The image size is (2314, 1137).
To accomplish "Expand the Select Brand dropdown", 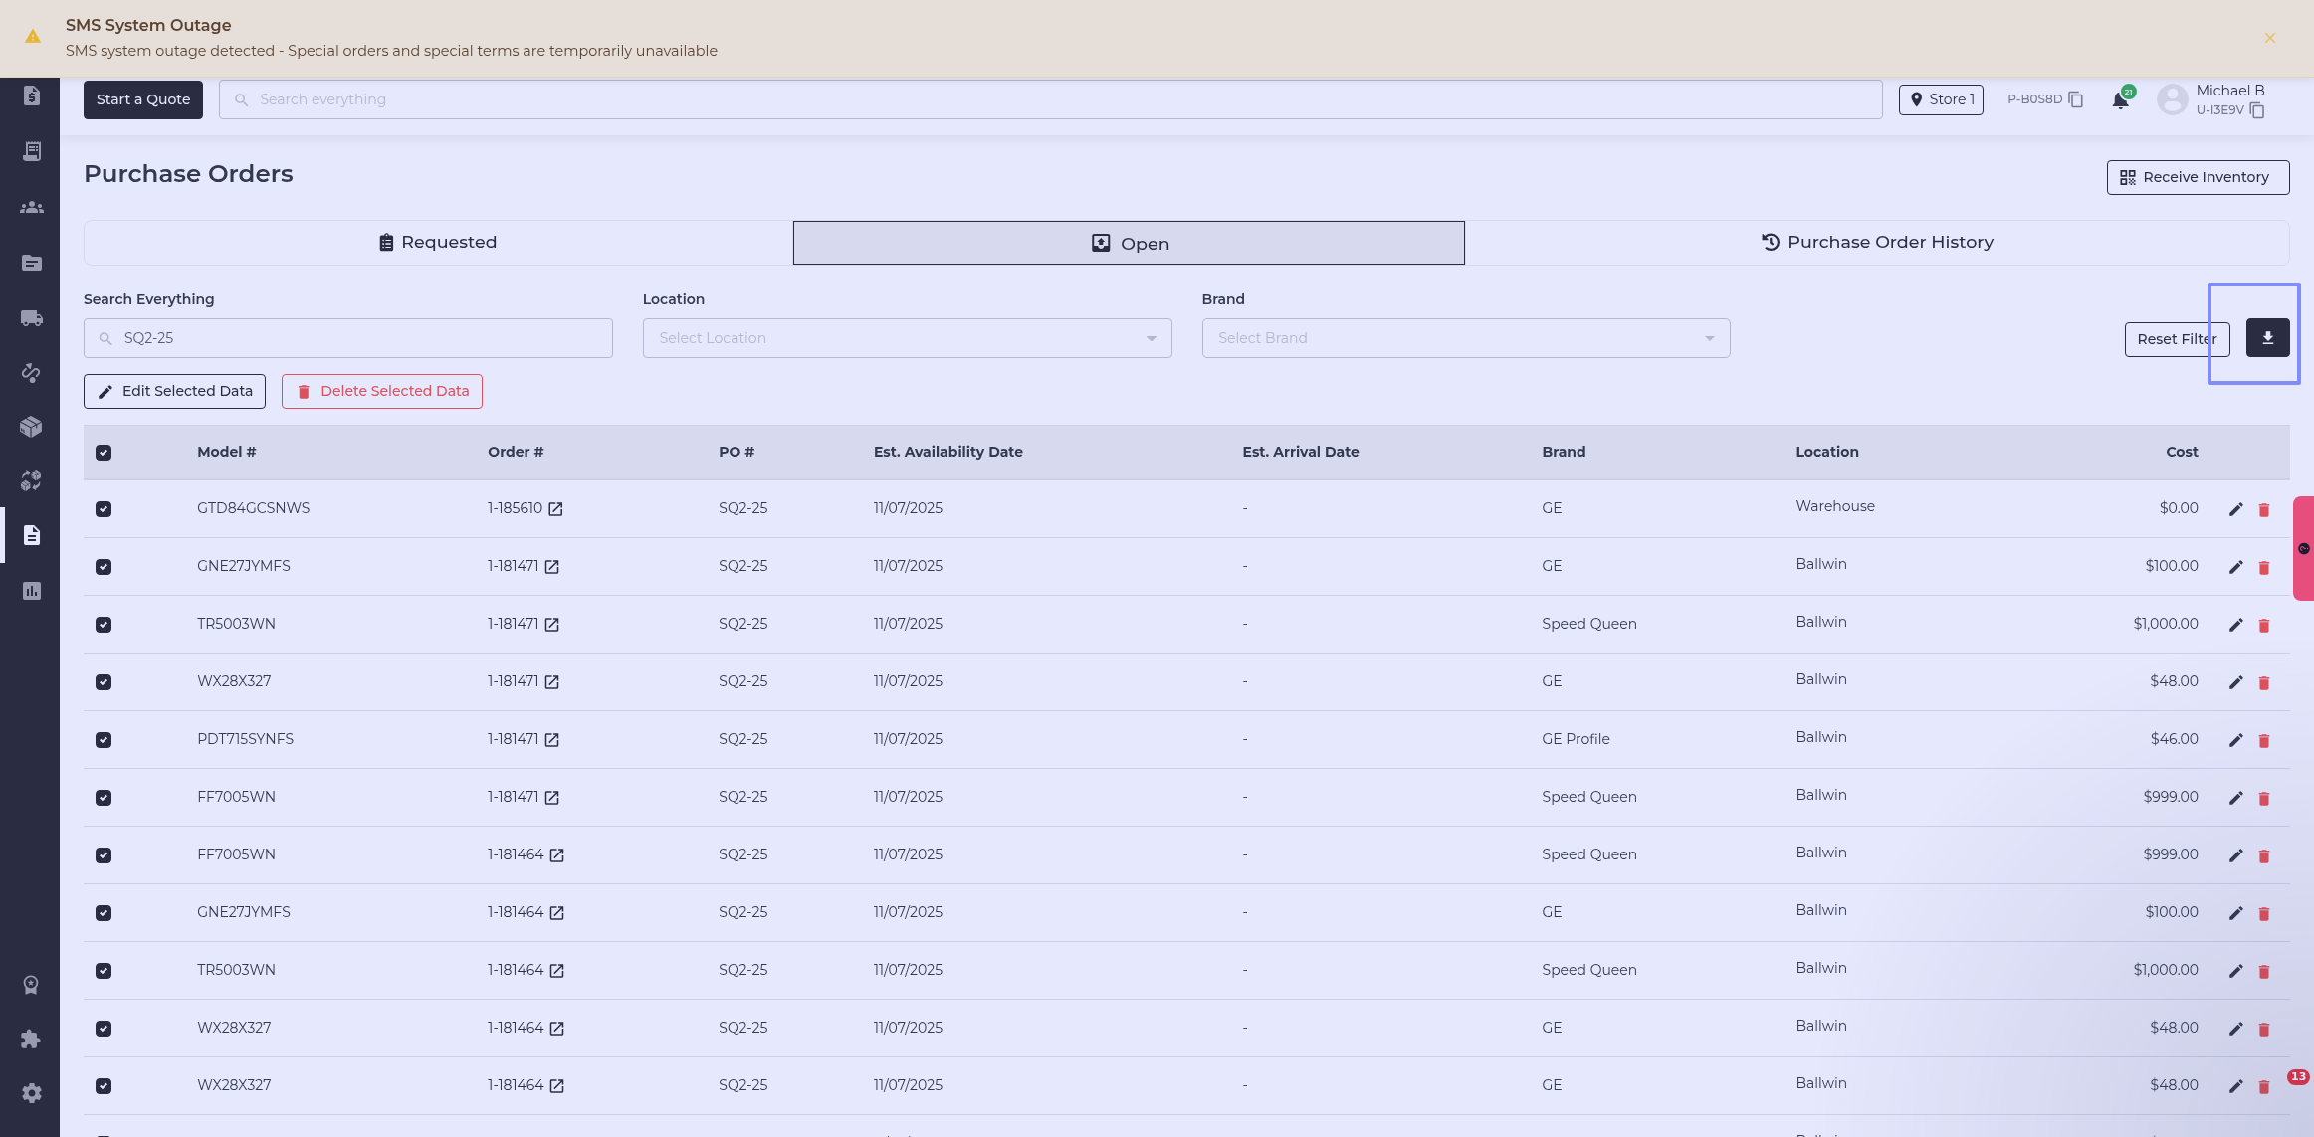I will click(1465, 338).
